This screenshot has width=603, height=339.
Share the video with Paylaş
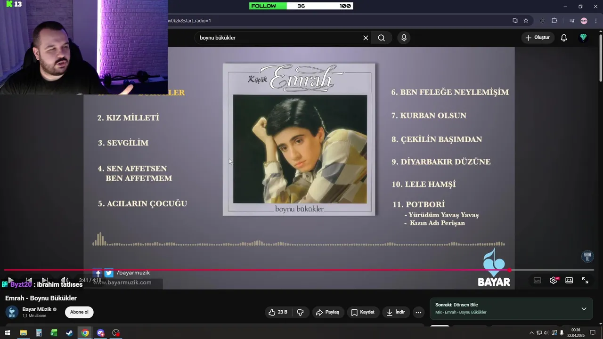coord(328,312)
